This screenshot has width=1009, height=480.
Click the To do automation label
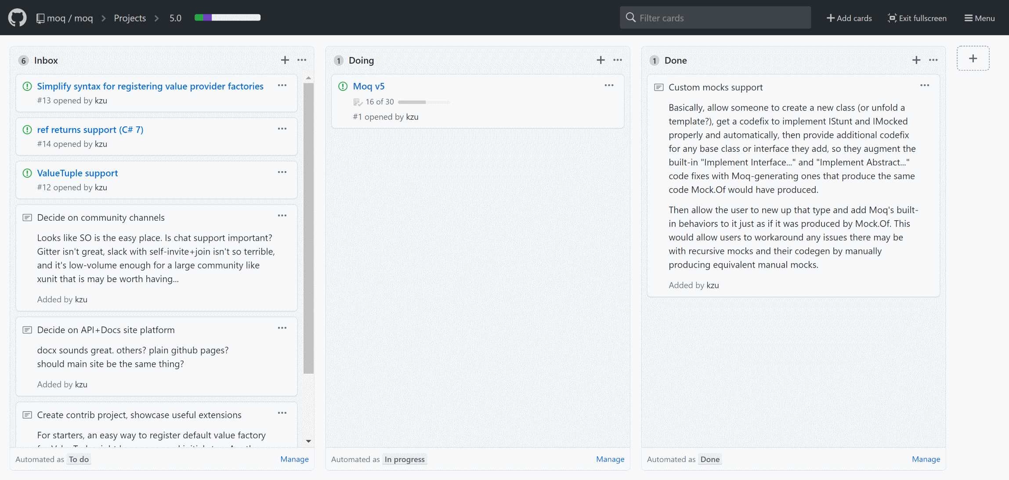[79, 459]
